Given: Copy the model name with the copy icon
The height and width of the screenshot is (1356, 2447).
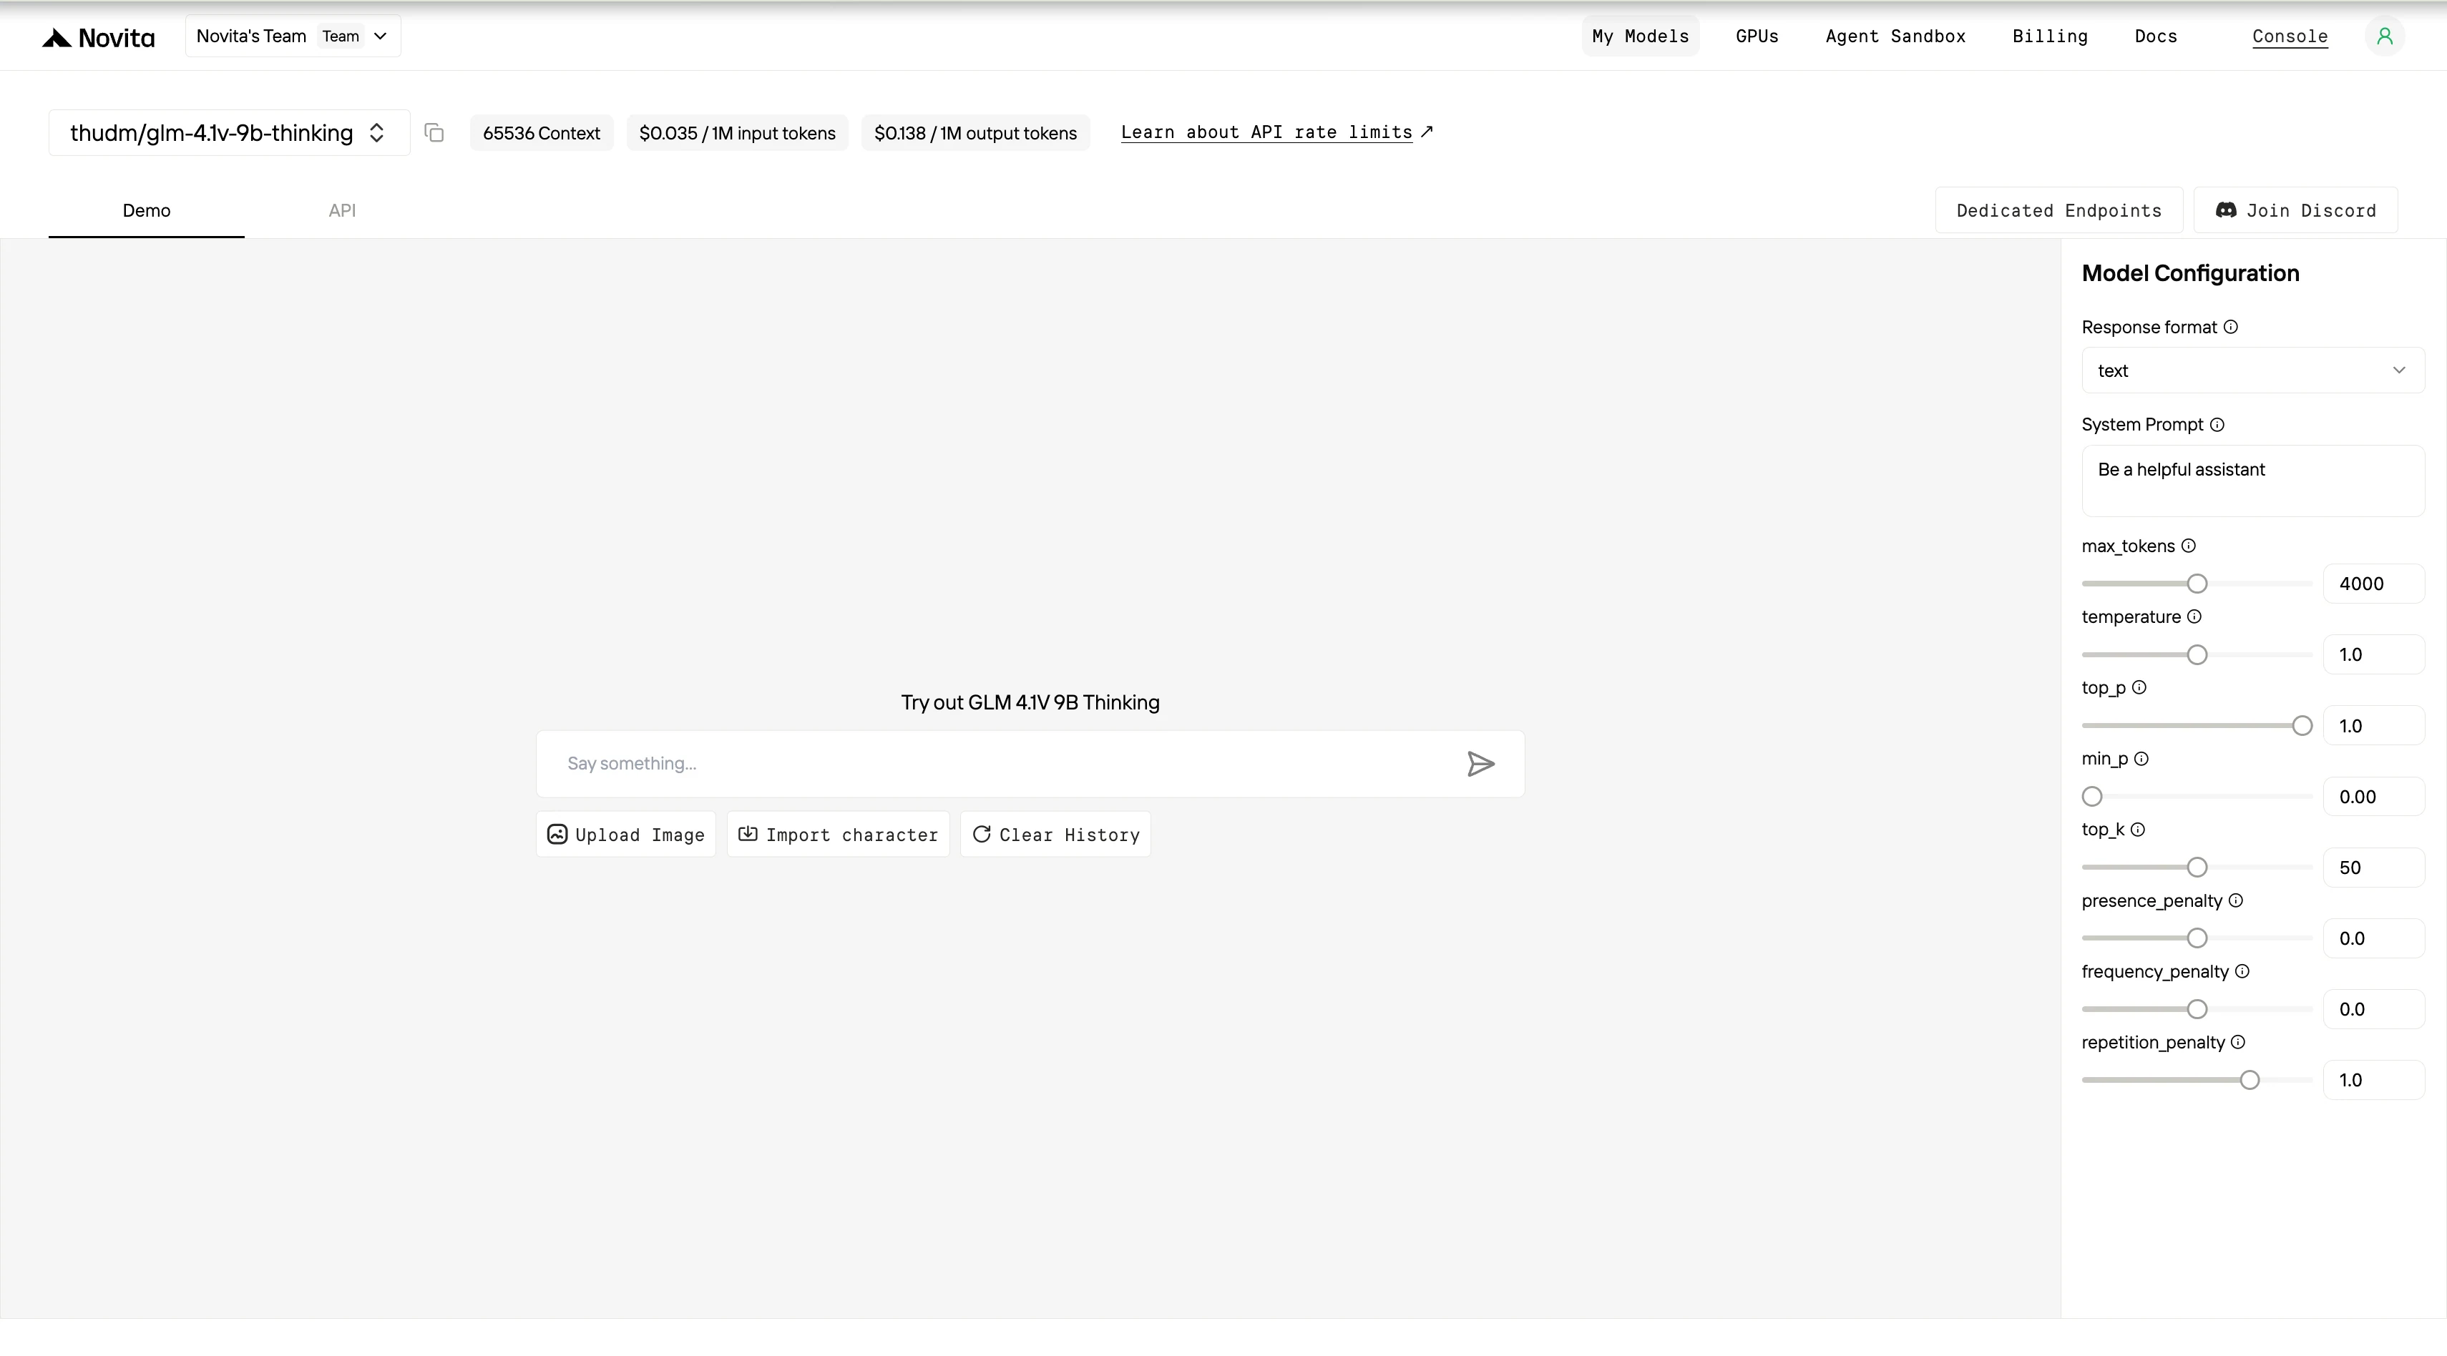Looking at the screenshot, I should pos(434,133).
